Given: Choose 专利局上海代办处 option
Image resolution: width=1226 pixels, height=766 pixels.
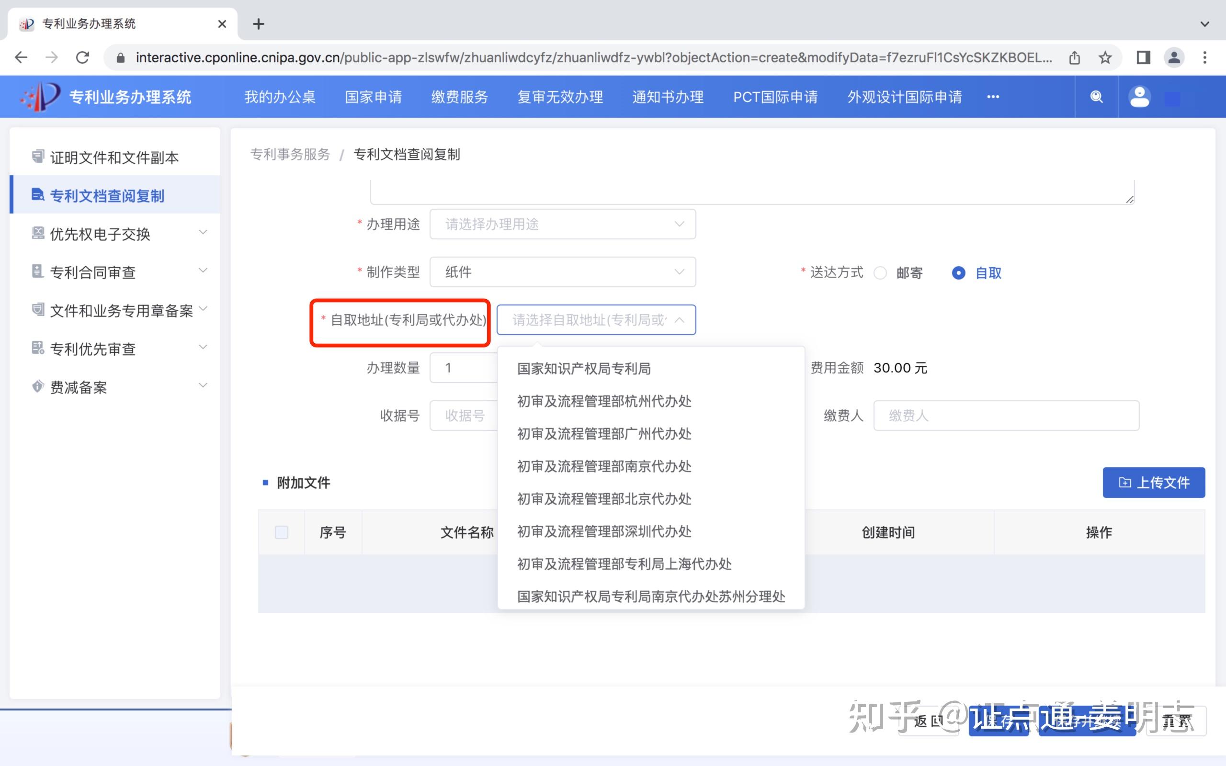Looking at the screenshot, I should click(651, 564).
